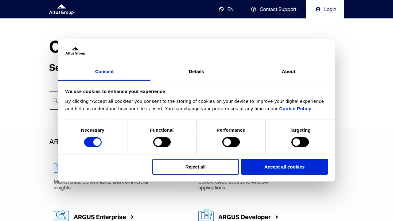Click the Altus Group logo in header

pyautogui.click(x=61, y=10)
